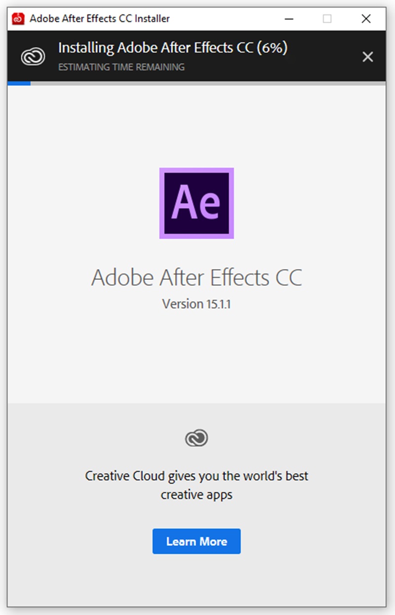
Task: Select the Adobe After Effects CC title text
Action: coord(197,277)
